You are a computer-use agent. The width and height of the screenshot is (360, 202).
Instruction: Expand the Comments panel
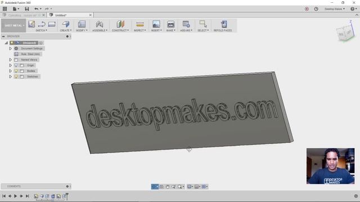pos(67,186)
